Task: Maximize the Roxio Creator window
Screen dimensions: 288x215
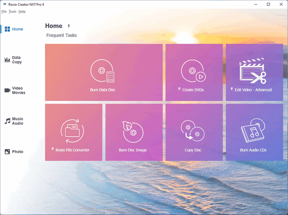Action: (x=268, y=4)
